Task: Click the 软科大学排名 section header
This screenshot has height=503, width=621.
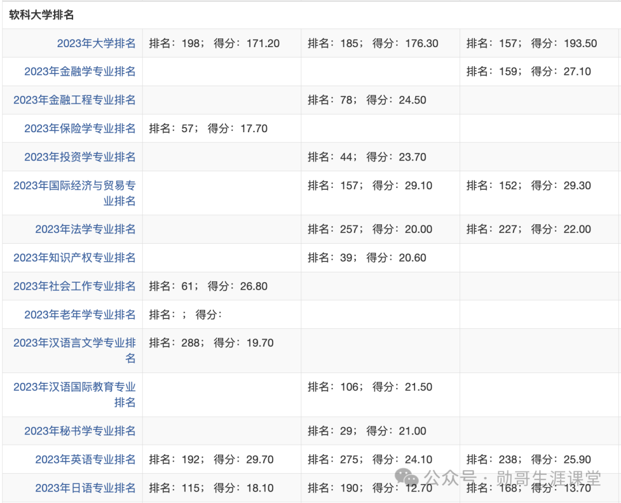Action: [41, 15]
